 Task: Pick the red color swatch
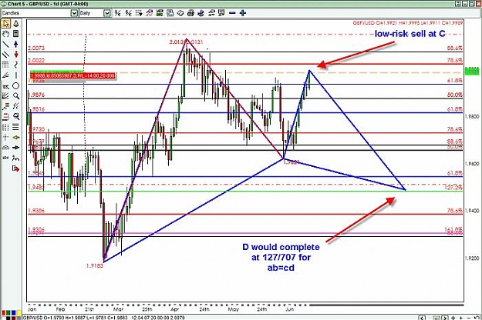pyautogui.click(x=3, y=313)
